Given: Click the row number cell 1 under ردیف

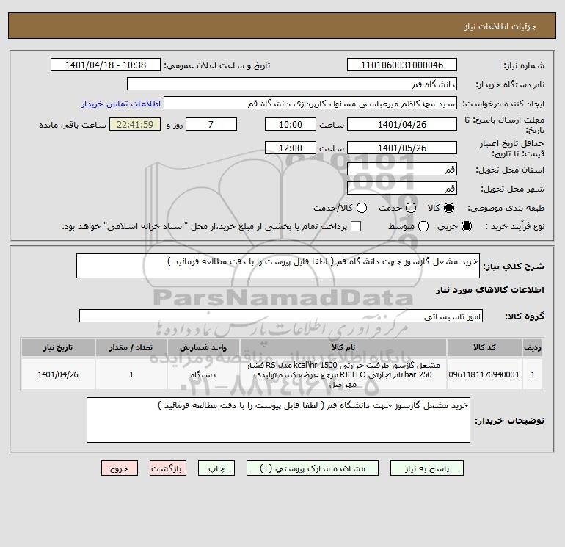Looking at the screenshot, I should 533,374.
